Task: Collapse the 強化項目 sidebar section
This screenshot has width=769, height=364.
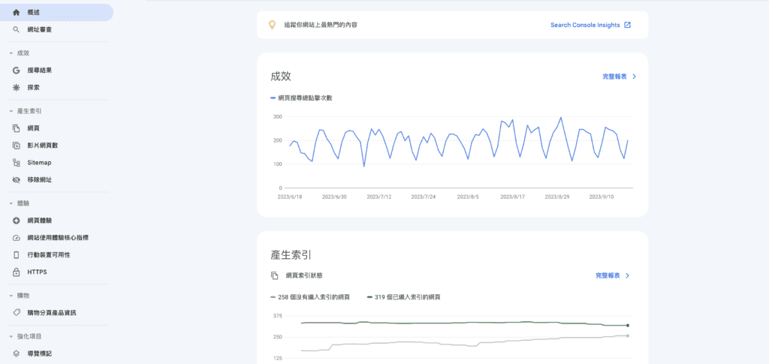Action: [11, 336]
